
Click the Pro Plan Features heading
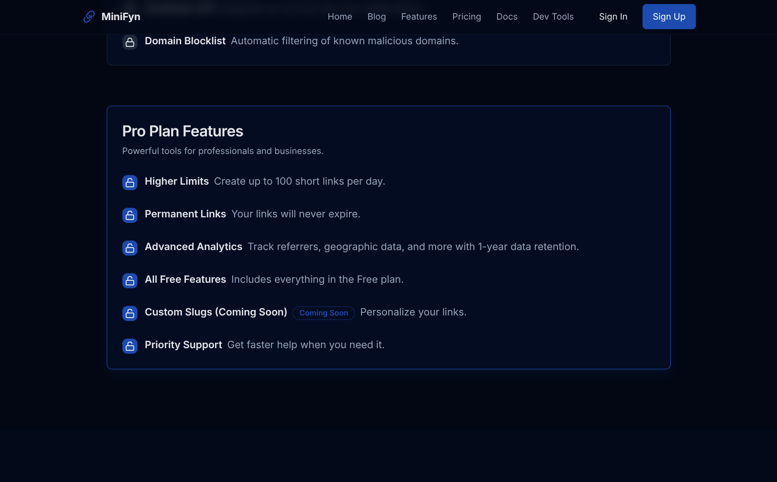(x=183, y=131)
